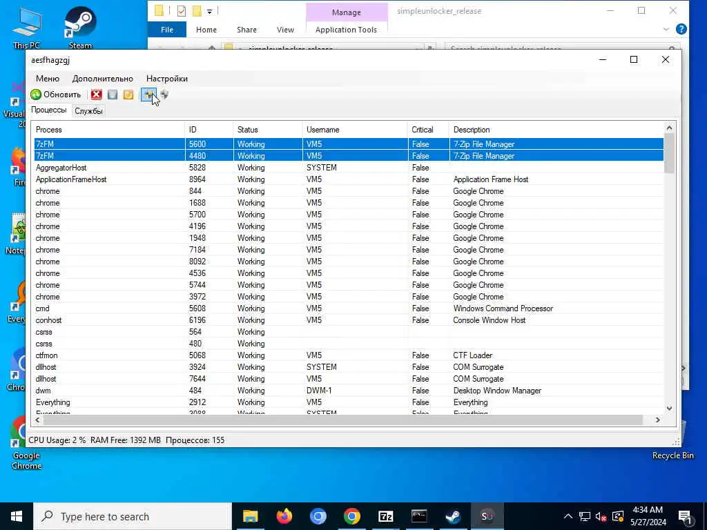This screenshot has height=530, width=707.
Task: Open the Quick Access Toolbar dropdown in Explorer
Action: (x=210, y=11)
